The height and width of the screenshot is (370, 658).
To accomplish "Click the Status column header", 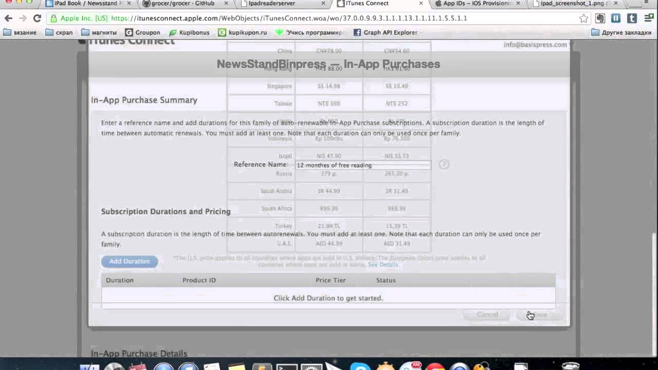I will [x=386, y=280].
